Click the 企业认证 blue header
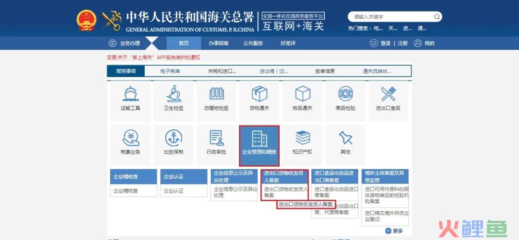The height and width of the screenshot is (240, 519). [x=184, y=177]
